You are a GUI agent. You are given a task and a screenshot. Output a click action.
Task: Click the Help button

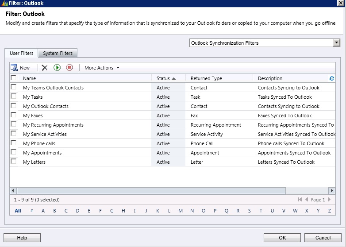point(22,238)
